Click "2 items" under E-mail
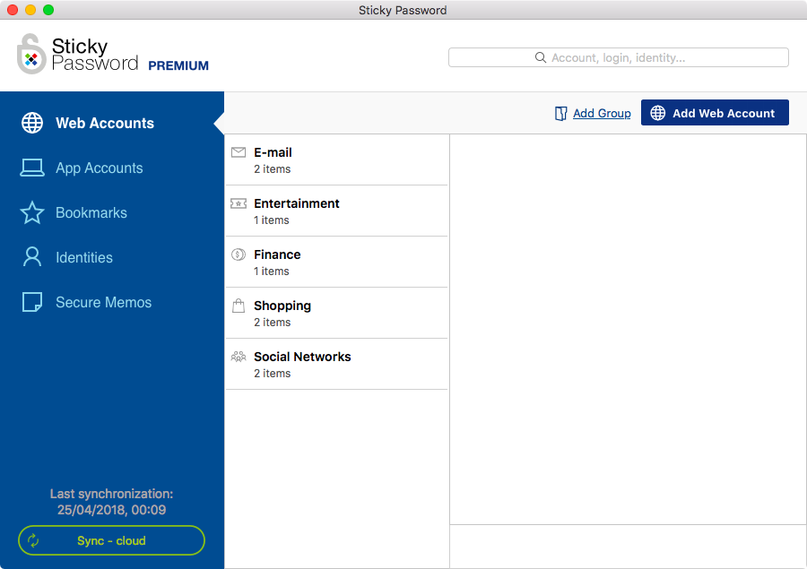The height and width of the screenshot is (569, 807). click(x=273, y=169)
